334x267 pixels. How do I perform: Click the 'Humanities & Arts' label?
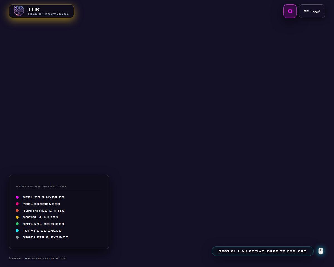[x=44, y=211]
